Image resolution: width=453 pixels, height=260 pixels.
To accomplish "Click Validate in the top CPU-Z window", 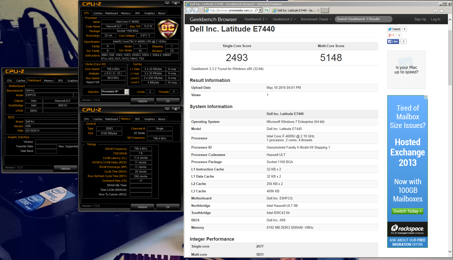I will click(142, 101).
